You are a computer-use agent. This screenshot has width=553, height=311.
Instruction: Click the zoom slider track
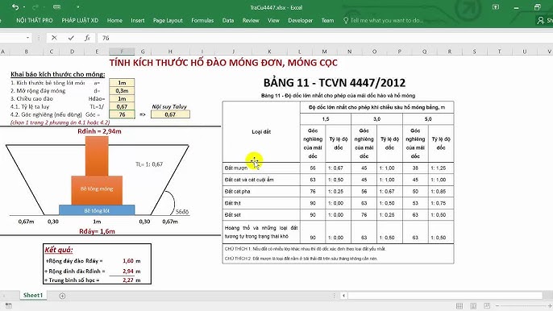(523, 305)
